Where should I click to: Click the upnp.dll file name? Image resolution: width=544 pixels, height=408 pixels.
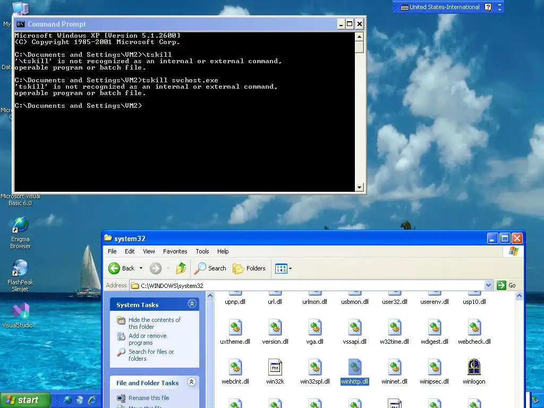point(235,302)
